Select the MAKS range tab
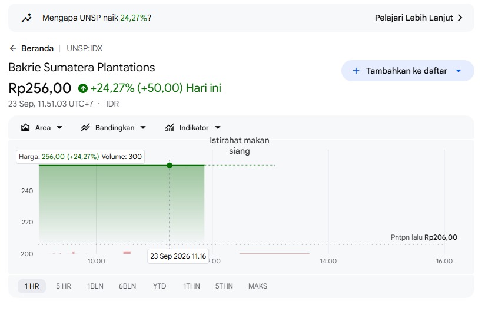This screenshot has width=485, height=311. pos(258,286)
